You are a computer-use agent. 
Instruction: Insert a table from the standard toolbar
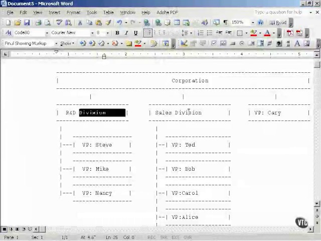[177, 23]
